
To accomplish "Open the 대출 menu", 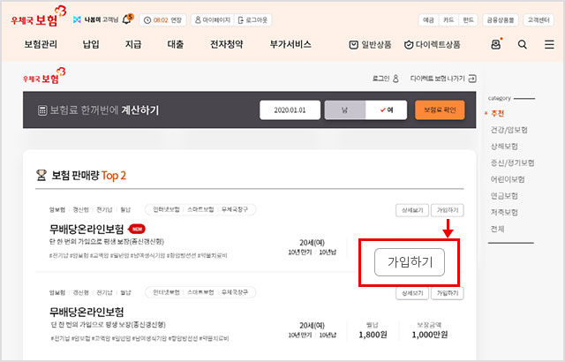I will [176, 44].
